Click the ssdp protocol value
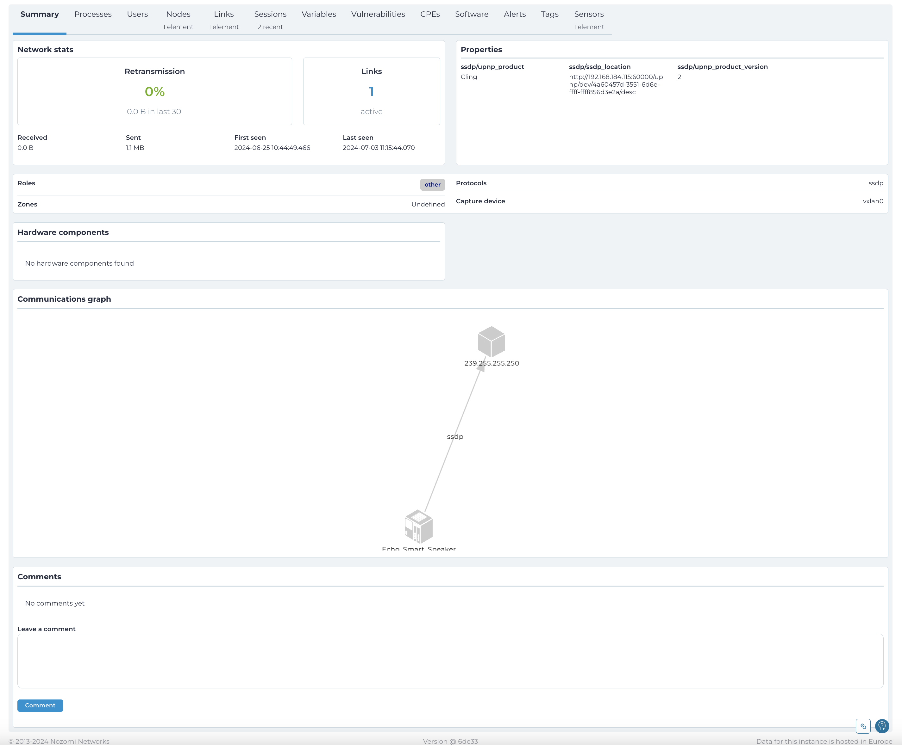Image resolution: width=902 pixels, height=745 pixels. (x=876, y=183)
